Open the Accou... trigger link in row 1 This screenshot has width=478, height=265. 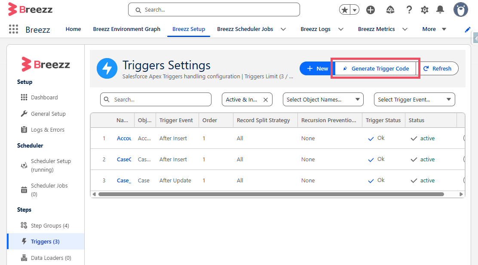pyautogui.click(x=124, y=139)
